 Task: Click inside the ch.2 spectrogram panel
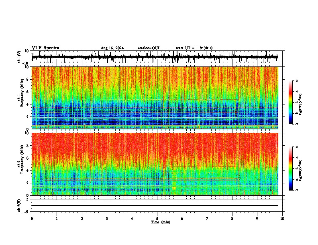[155, 164]
